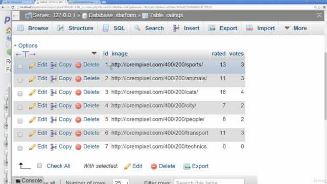Click Copy icon for city row
Image resolution: width=327 pixels, height=184 pixels.
click(x=54, y=106)
